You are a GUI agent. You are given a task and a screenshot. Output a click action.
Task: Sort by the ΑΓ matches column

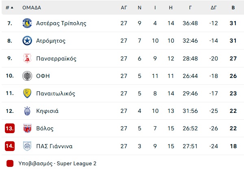pyautogui.click(x=124, y=8)
